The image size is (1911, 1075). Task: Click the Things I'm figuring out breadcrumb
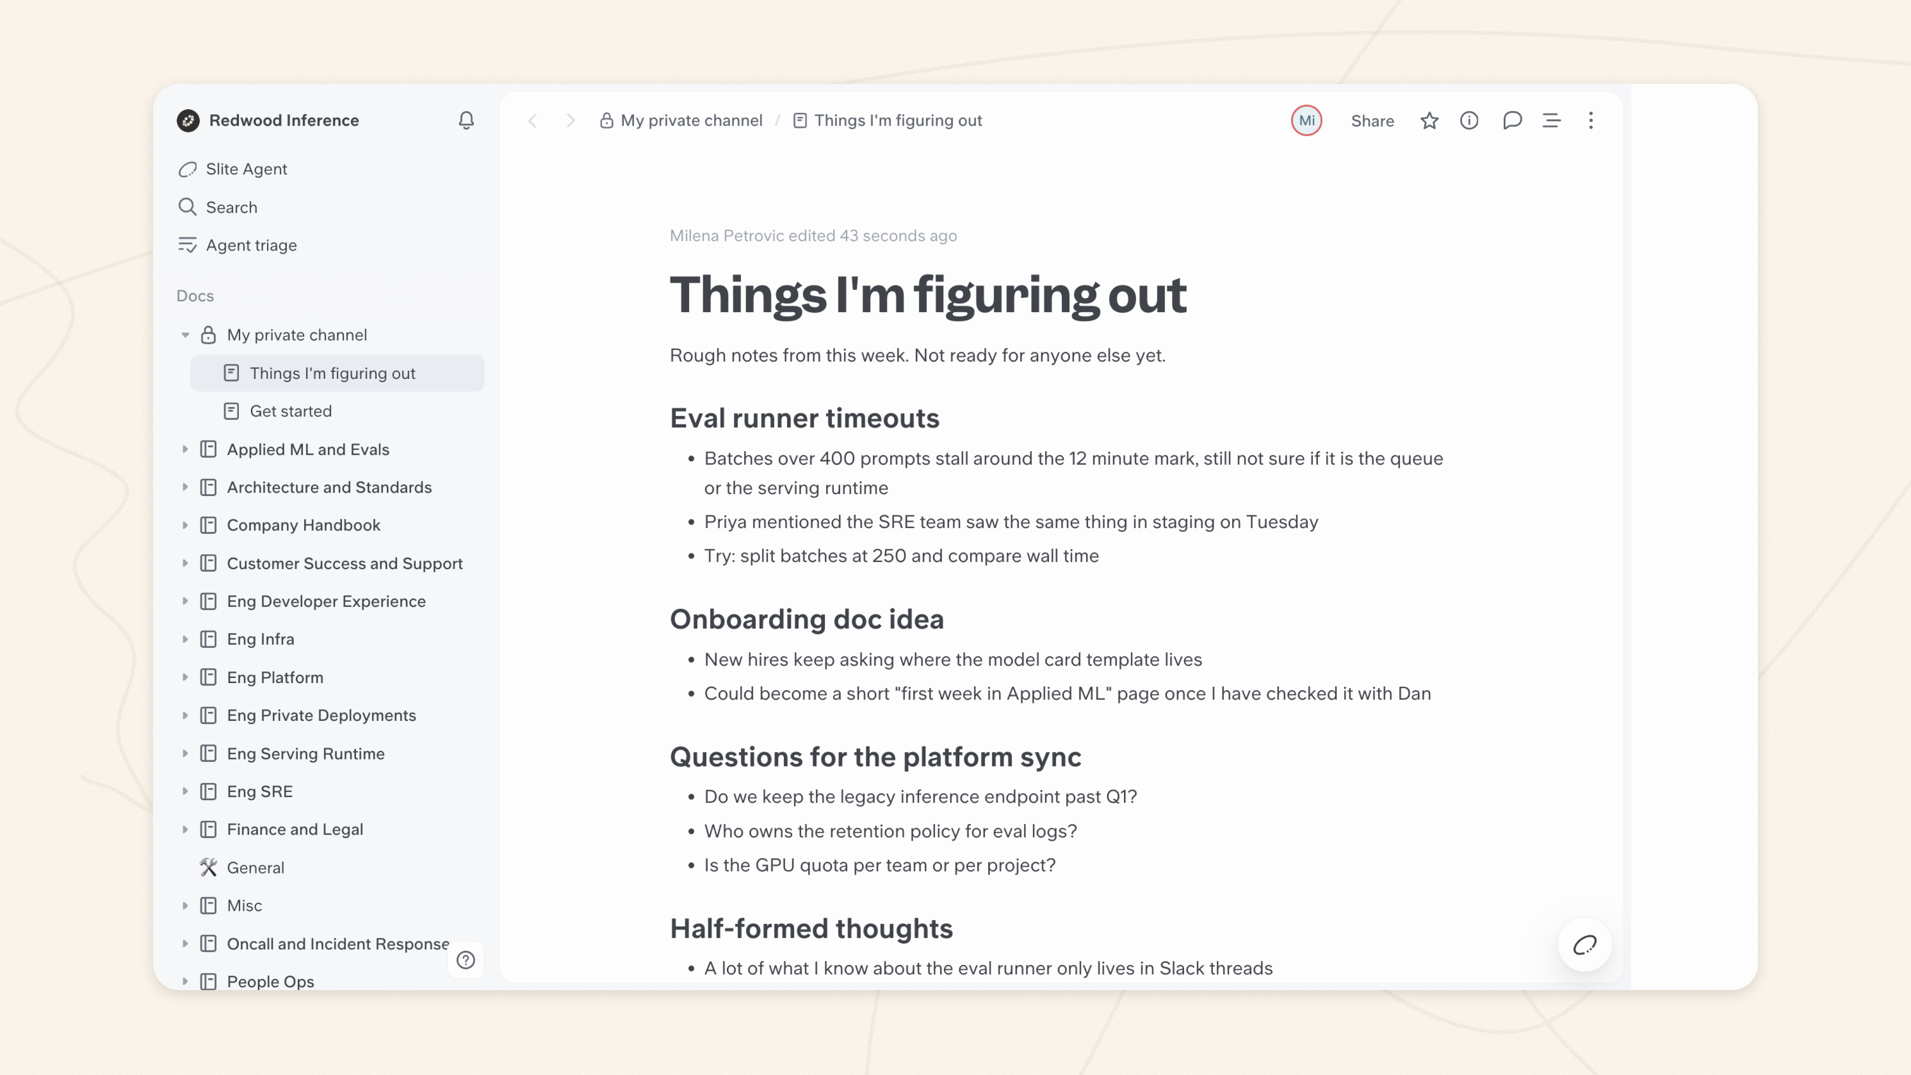point(887,120)
